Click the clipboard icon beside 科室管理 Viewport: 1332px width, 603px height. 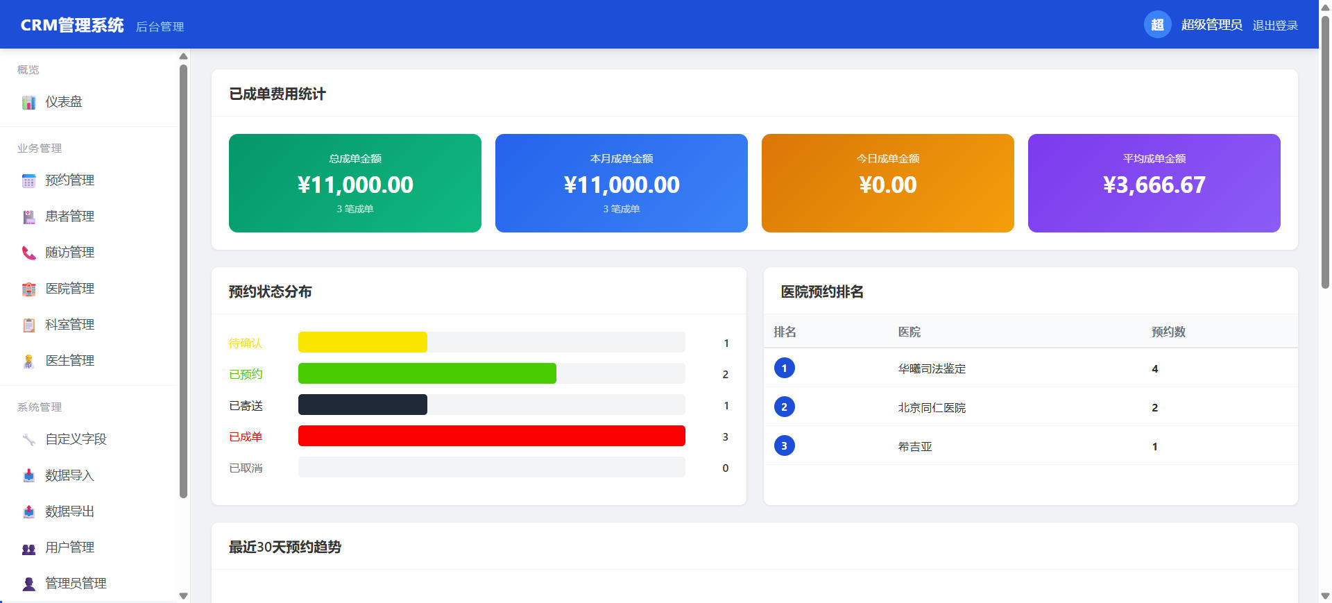pyautogui.click(x=28, y=325)
